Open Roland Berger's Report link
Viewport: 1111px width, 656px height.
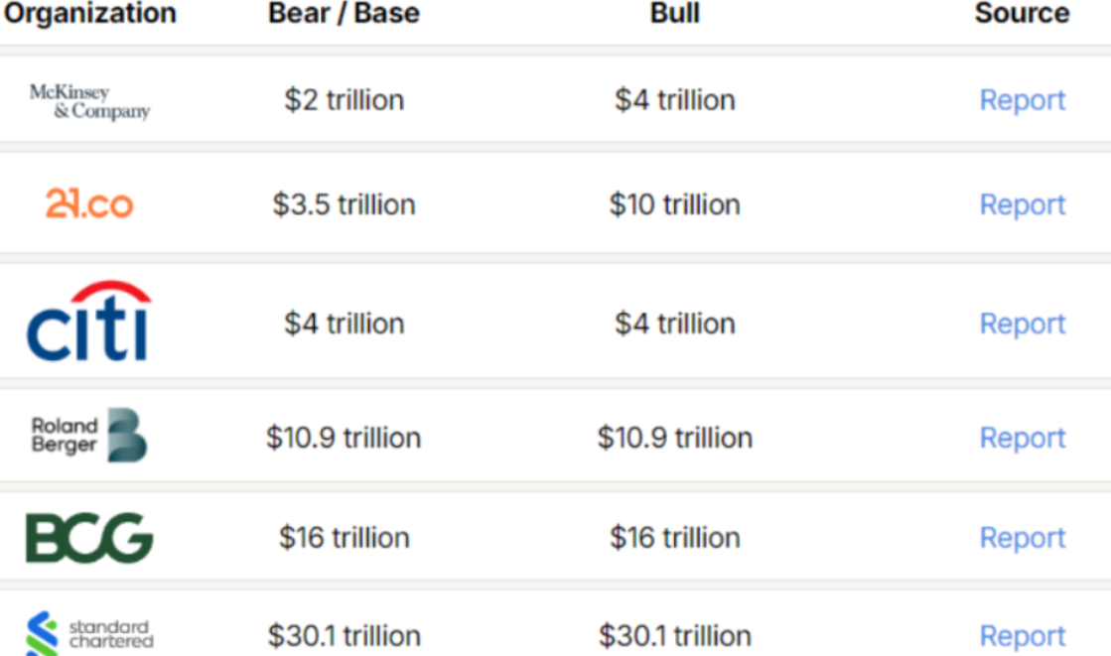(x=1022, y=438)
